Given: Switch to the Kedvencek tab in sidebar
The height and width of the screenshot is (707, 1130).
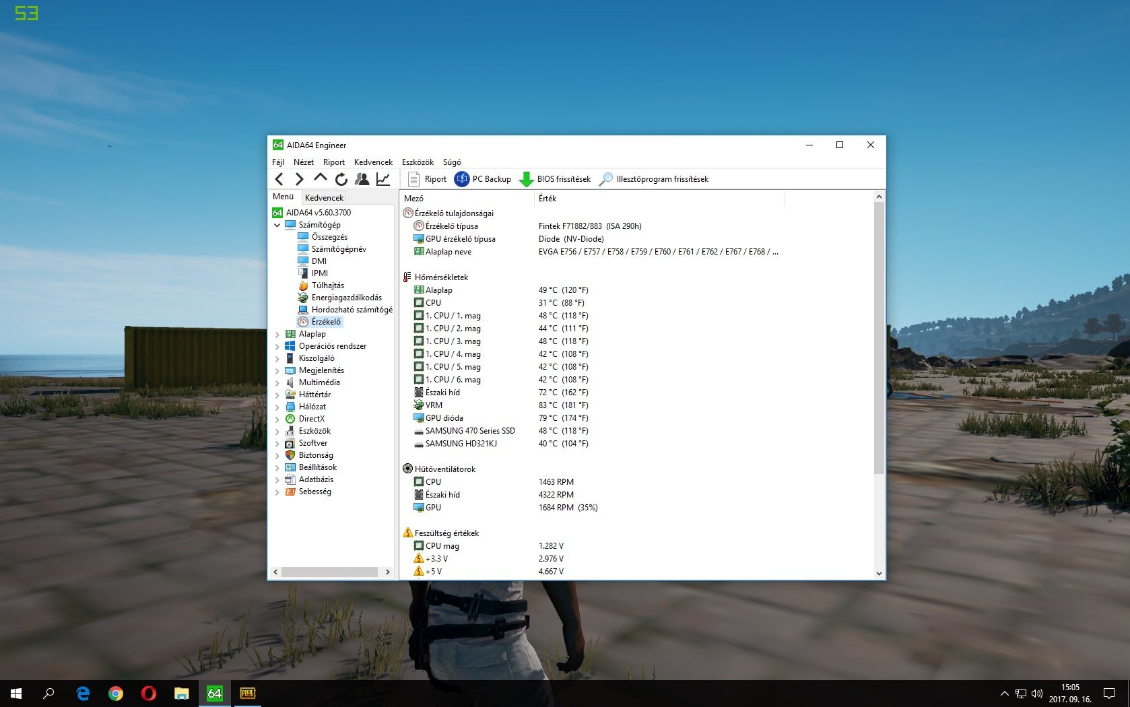Looking at the screenshot, I should click(324, 198).
